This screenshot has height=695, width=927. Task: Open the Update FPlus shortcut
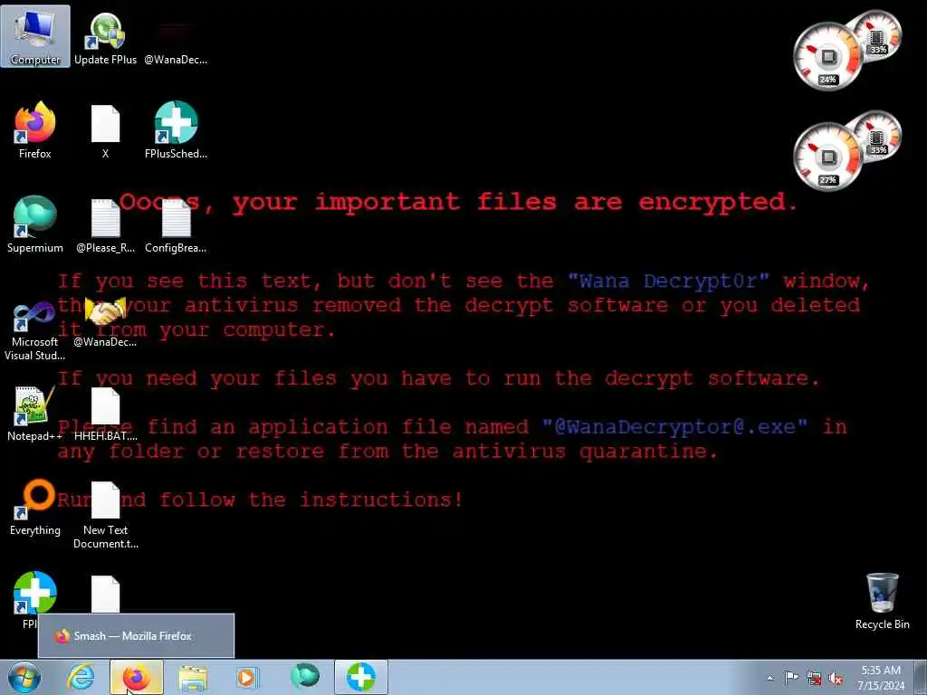point(105,37)
